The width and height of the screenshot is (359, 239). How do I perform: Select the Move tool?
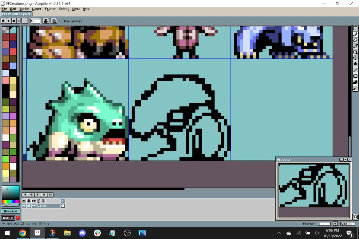[x=355, y=58]
